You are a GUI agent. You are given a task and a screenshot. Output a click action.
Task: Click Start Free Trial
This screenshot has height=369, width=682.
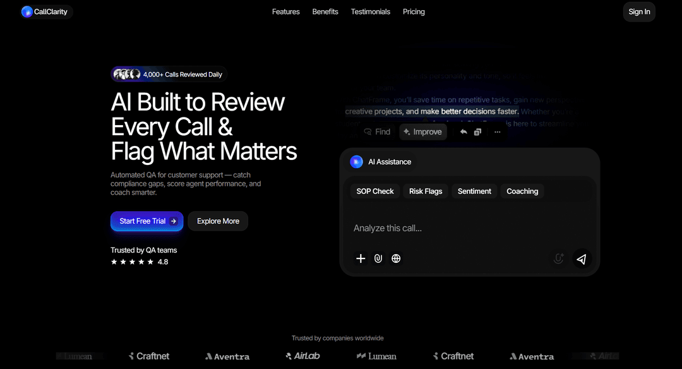[x=147, y=221]
